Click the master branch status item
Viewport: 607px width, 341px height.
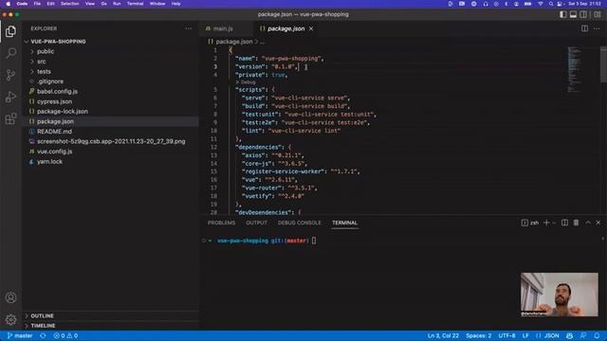(20, 335)
